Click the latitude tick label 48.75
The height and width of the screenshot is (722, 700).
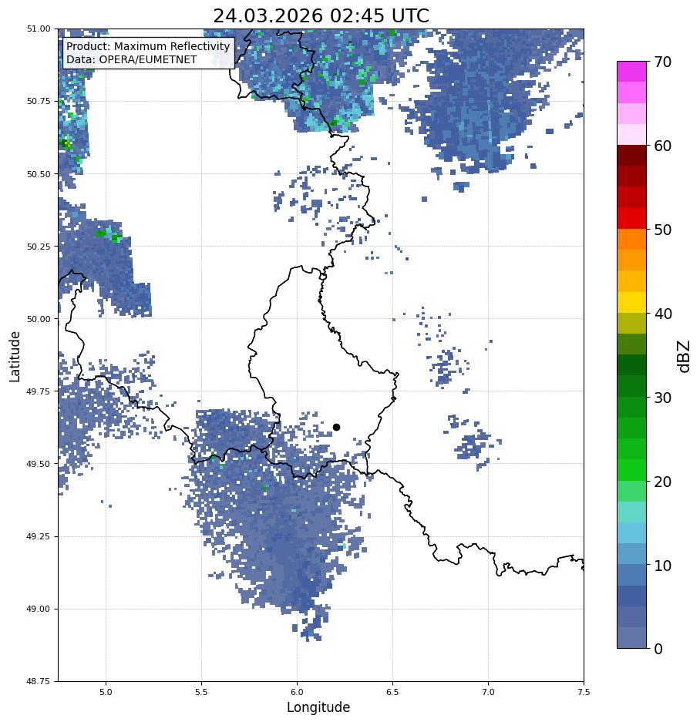[x=39, y=681]
